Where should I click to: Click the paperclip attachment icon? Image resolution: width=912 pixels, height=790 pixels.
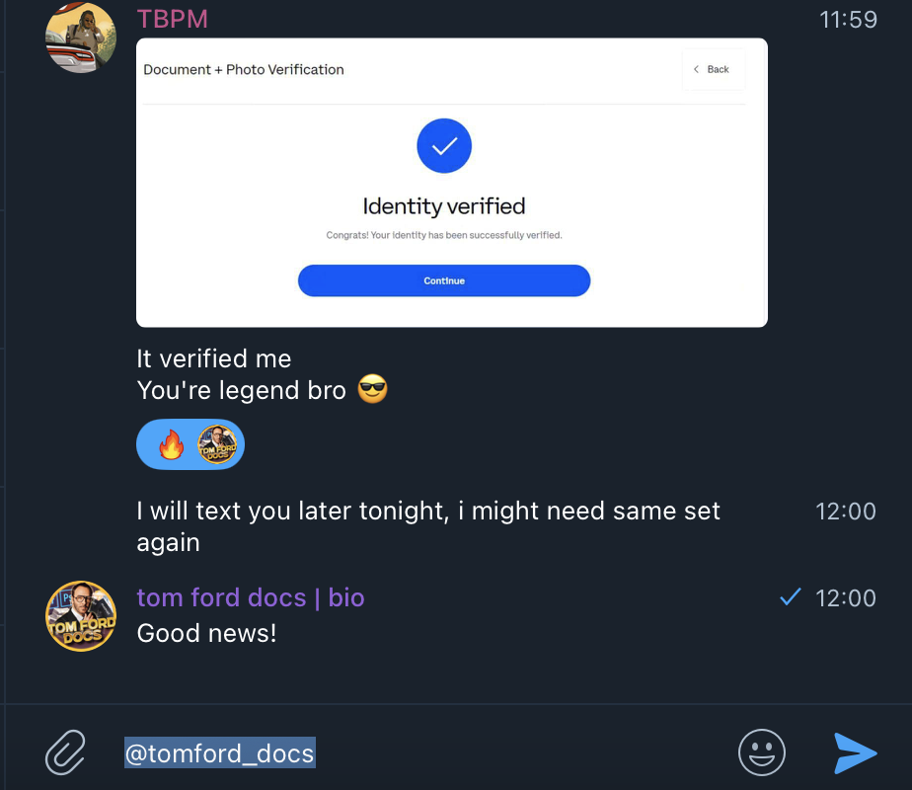click(65, 752)
